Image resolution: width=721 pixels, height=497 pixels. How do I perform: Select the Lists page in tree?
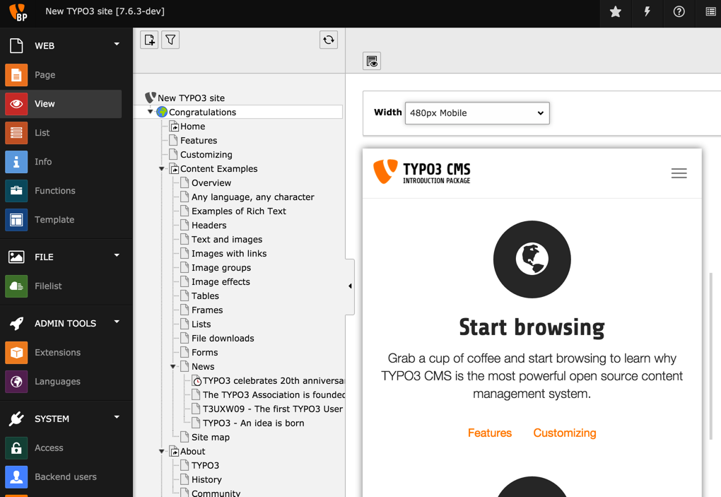tap(201, 324)
